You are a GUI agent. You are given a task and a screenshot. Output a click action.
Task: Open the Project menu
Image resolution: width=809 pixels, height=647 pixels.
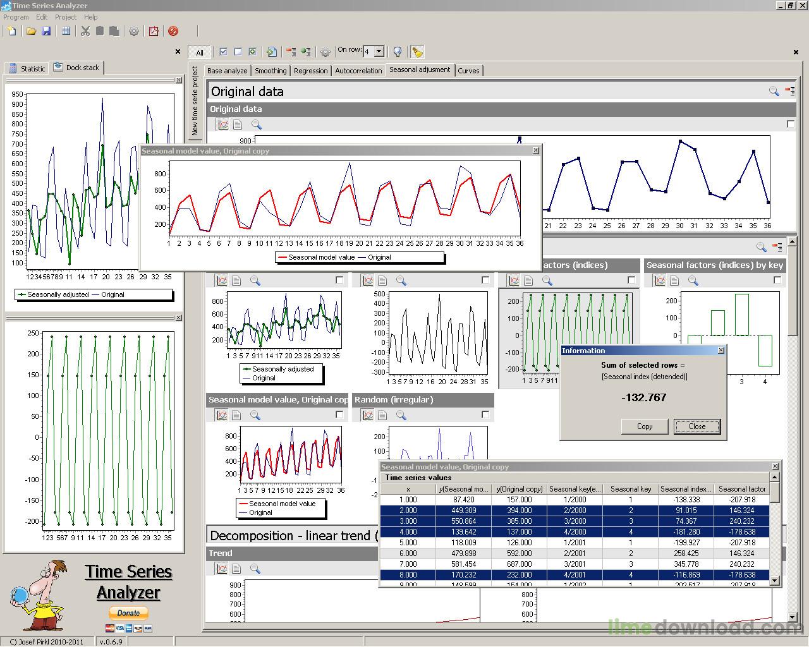point(65,17)
